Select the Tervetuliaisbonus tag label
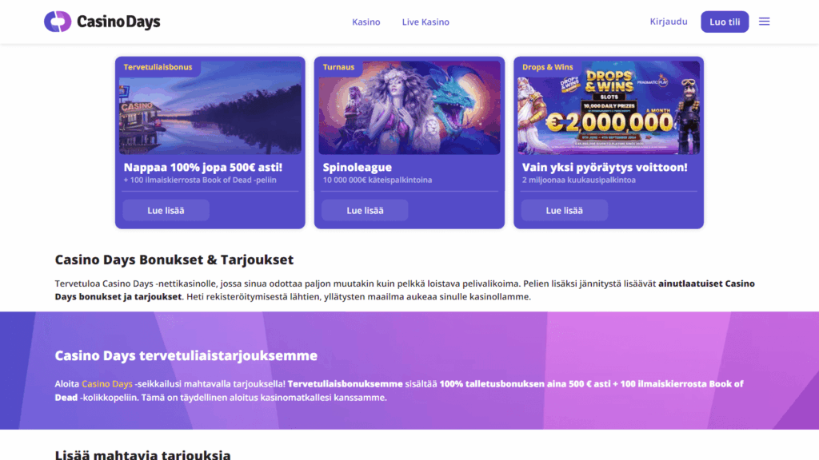Image resolution: width=819 pixels, height=460 pixels. click(x=158, y=67)
